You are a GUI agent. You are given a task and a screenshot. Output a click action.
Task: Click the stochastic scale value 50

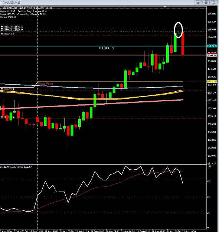point(209,197)
